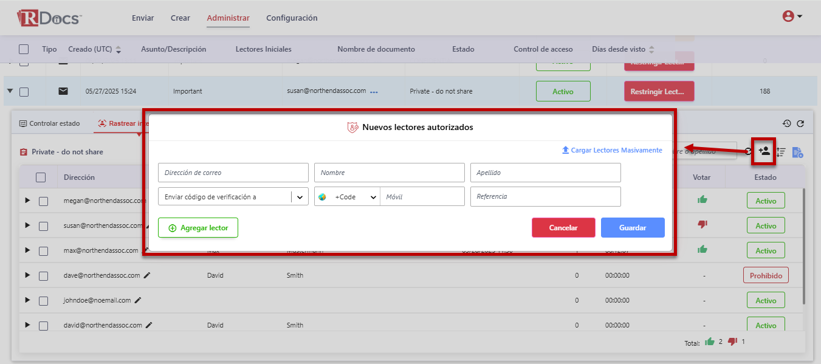This screenshot has width=821, height=364.
Task: Click the line-spacing sort icon
Action: pos(781,152)
